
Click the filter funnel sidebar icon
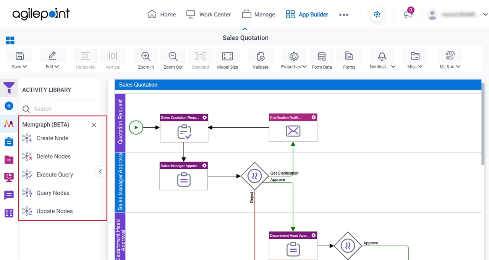[x=9, y=88]
